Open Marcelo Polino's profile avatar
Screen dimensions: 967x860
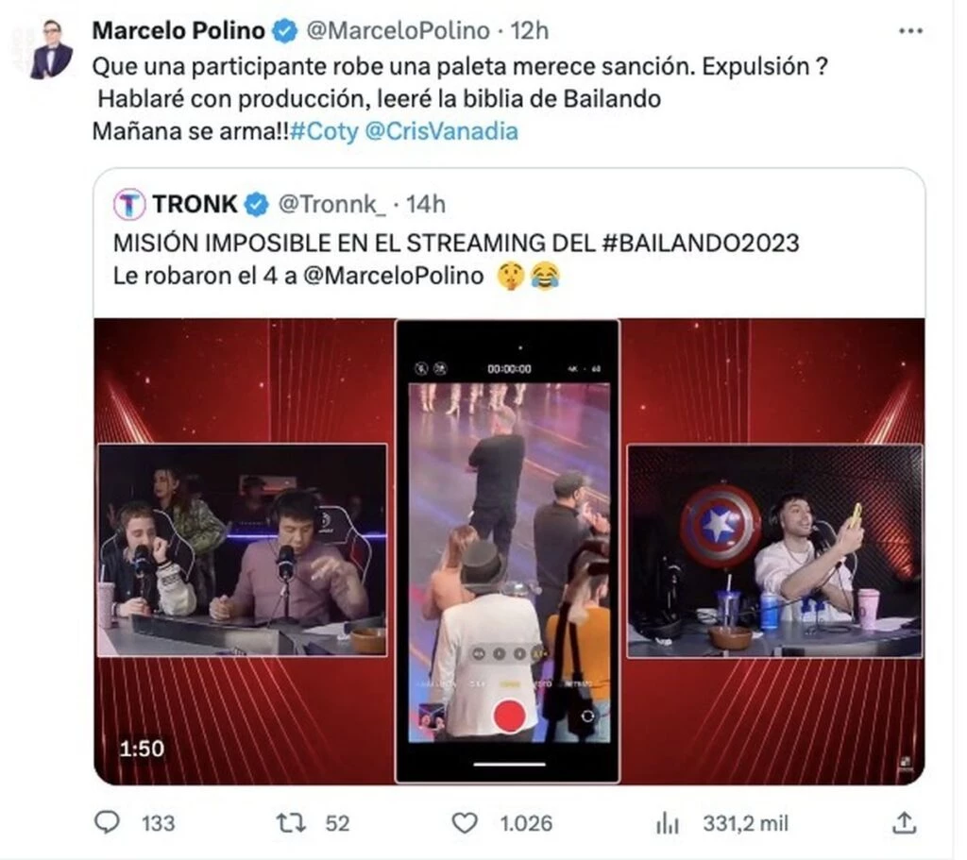point(50,50)
